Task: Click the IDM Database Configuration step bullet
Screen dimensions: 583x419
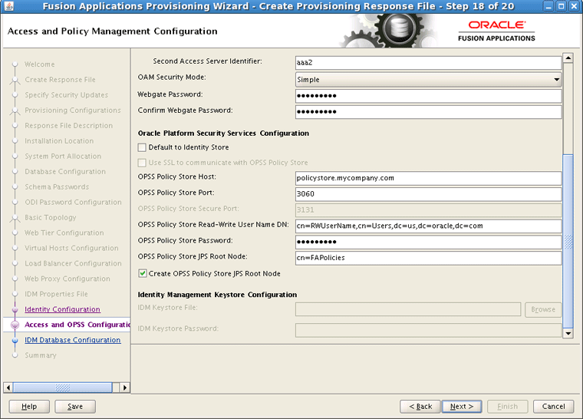Action: (15, 340)
